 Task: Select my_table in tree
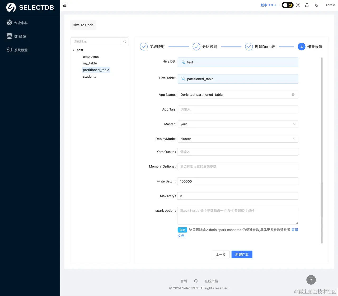tap(90, 63)
